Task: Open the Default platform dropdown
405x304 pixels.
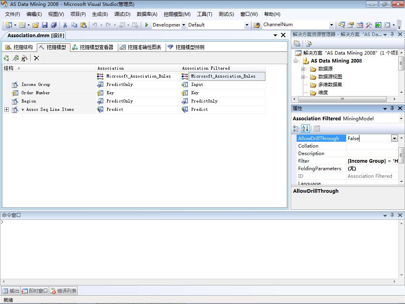Action: tap(247, 25)
